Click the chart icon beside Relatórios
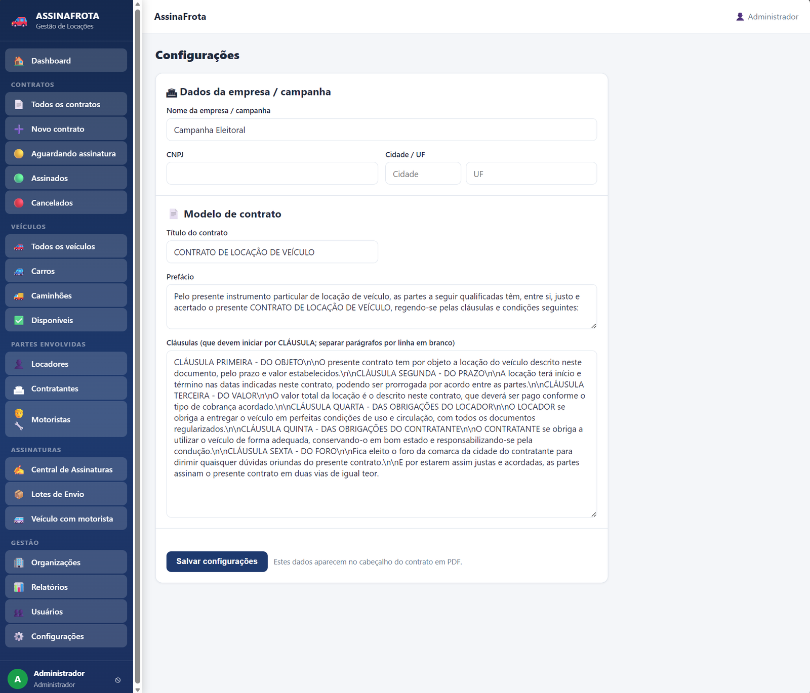The height and width of the screenshot is (693, 810). tap(19, 587)
